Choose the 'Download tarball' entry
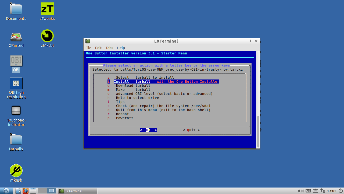 129,86
